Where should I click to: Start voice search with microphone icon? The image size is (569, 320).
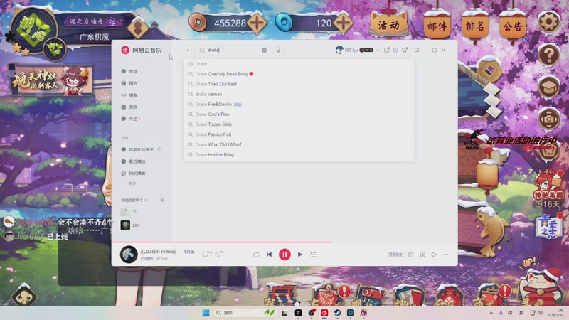pos(278,50)
